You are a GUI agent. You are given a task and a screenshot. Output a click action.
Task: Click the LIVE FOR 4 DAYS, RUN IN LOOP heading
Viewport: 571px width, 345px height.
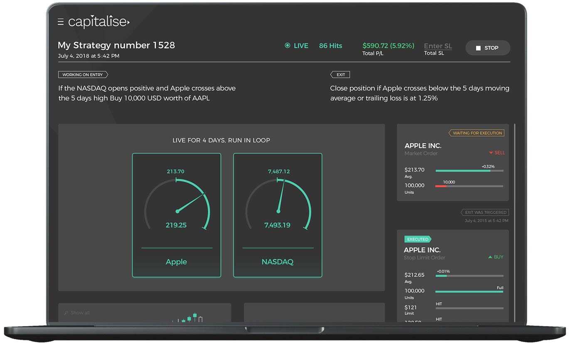(x=221, y=140)
